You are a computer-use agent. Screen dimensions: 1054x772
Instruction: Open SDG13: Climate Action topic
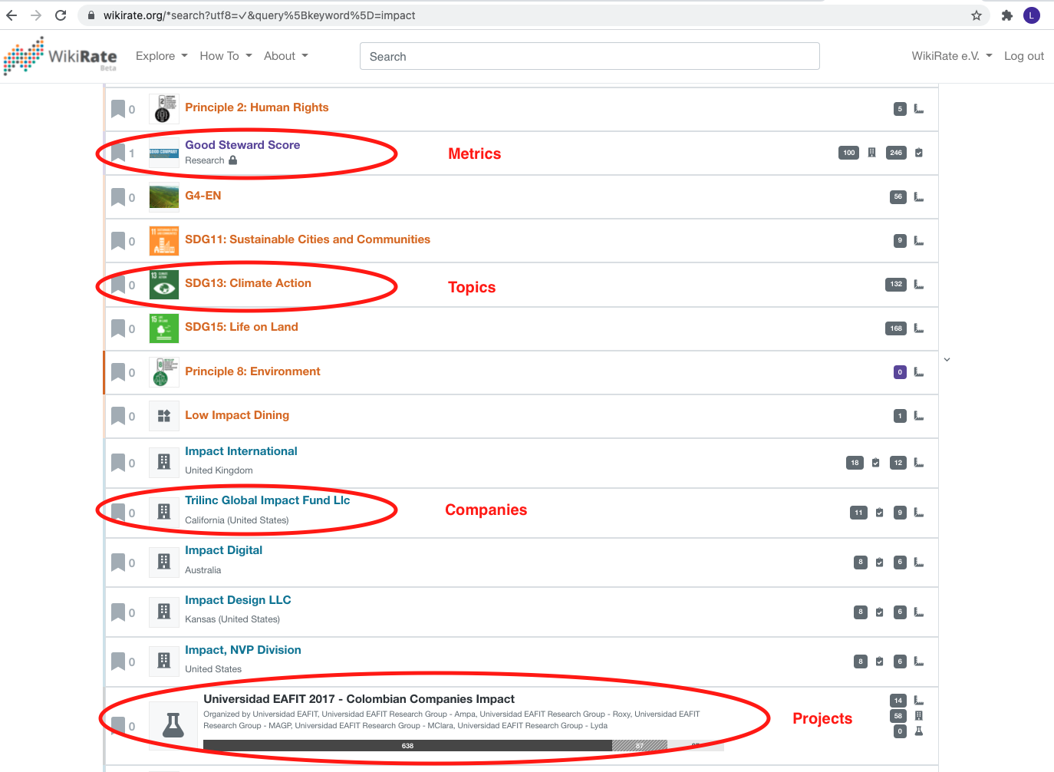(248, 283)
